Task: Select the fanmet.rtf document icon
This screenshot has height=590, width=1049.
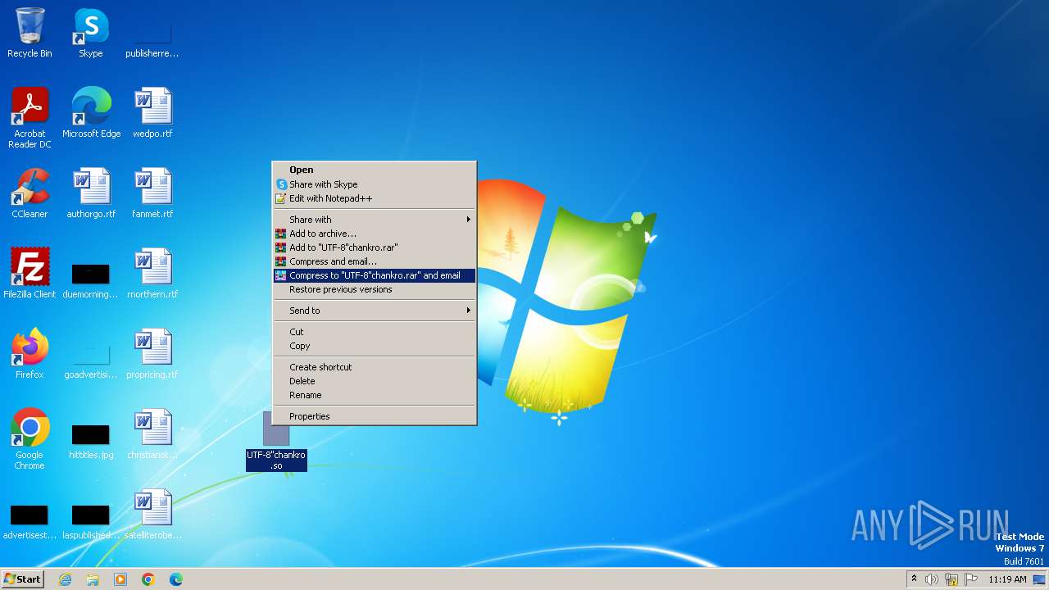Action: (x=152, y=193)
